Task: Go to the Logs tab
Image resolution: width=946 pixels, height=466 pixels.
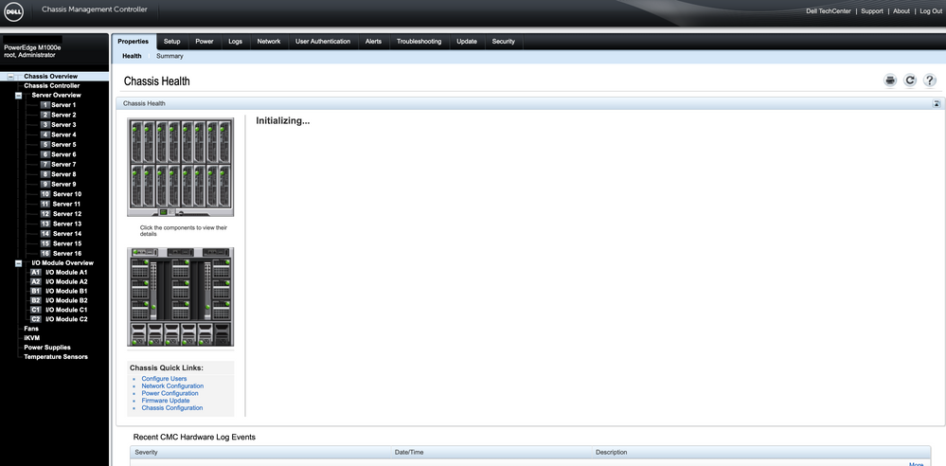Action: (235, 42)
